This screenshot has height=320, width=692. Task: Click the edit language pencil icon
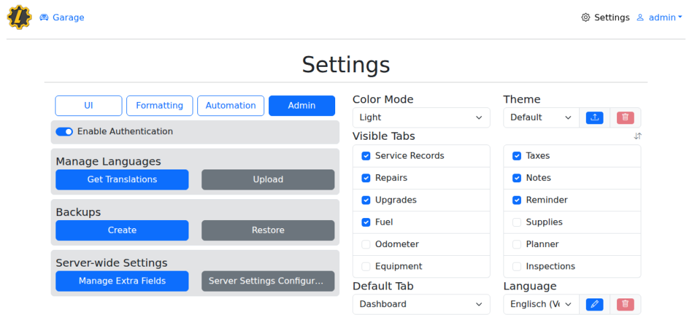pos(595,304)
